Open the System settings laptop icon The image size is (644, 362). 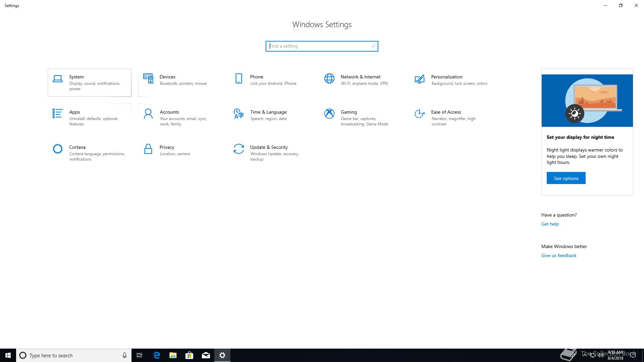58,79
